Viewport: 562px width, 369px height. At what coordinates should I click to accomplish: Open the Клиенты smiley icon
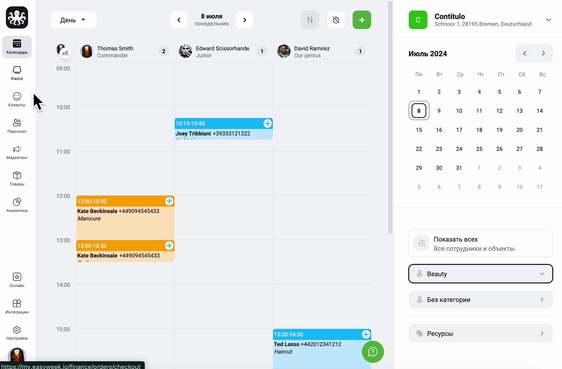[17, 96]
